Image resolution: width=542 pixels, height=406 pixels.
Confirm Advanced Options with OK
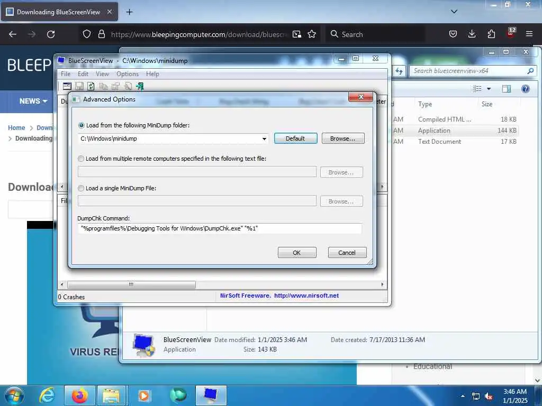tap(297, 253)
